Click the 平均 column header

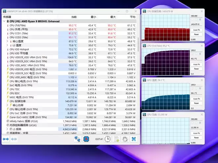point(133,17)
